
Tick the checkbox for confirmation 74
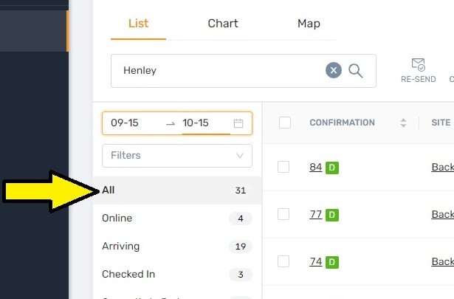(x=283, y=261)
